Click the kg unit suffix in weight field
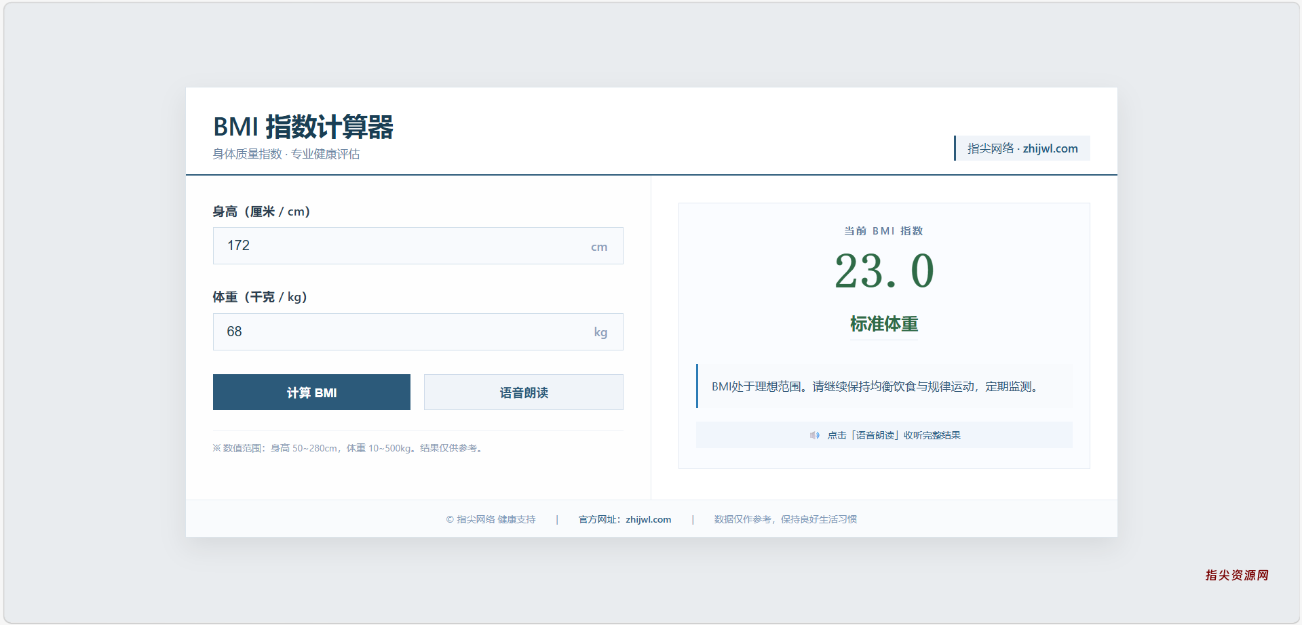The height and width of the screenshot is (625, 1302). pos(600,332)
